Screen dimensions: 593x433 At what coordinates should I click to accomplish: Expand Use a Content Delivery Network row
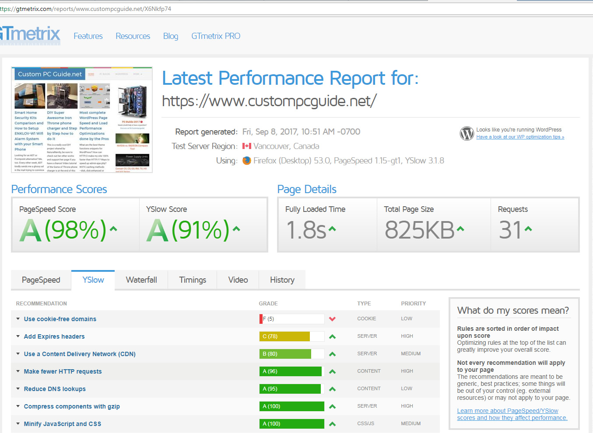point(18,354)
